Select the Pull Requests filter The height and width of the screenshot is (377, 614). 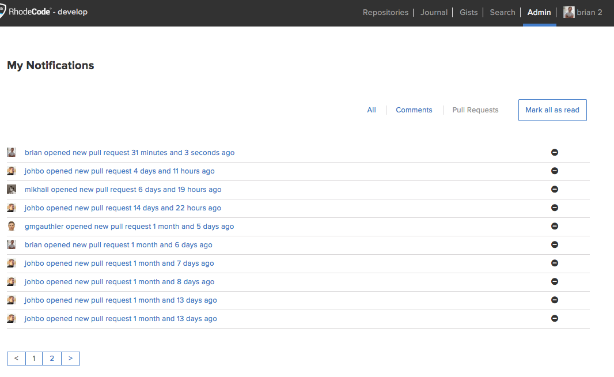pyautogui.click(x=475, y=110)
